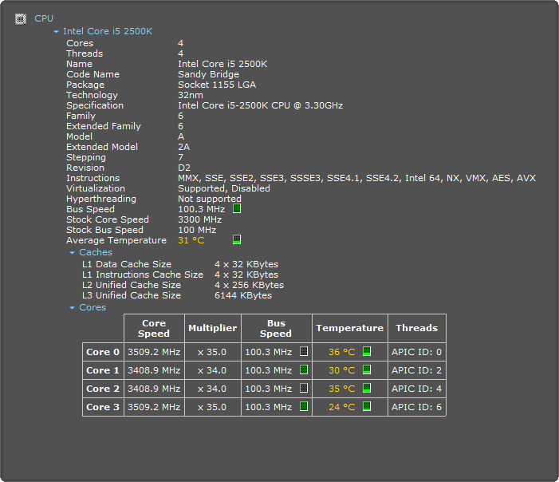Open Core 0 temperature graph icon
This screenshot has height=482, width=559.
pyautogui.click(x=367, y=351)
